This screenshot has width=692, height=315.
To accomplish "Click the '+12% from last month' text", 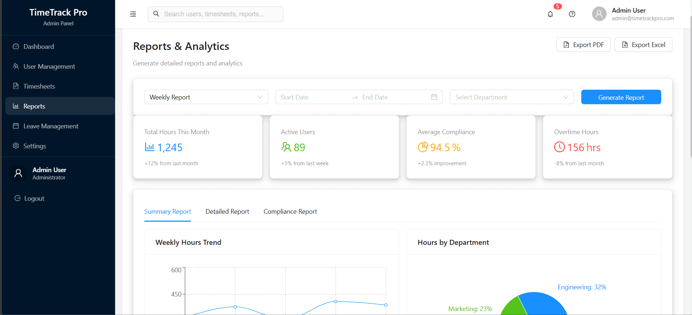I will click(x=171, y=163).
